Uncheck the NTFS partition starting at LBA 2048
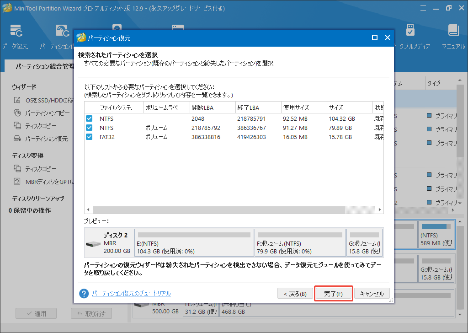Viewport: 468px width, 333px height. coord(89,118)
